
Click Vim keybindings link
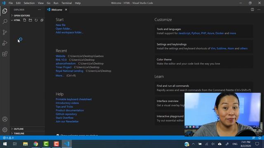[x=213, y=49]
